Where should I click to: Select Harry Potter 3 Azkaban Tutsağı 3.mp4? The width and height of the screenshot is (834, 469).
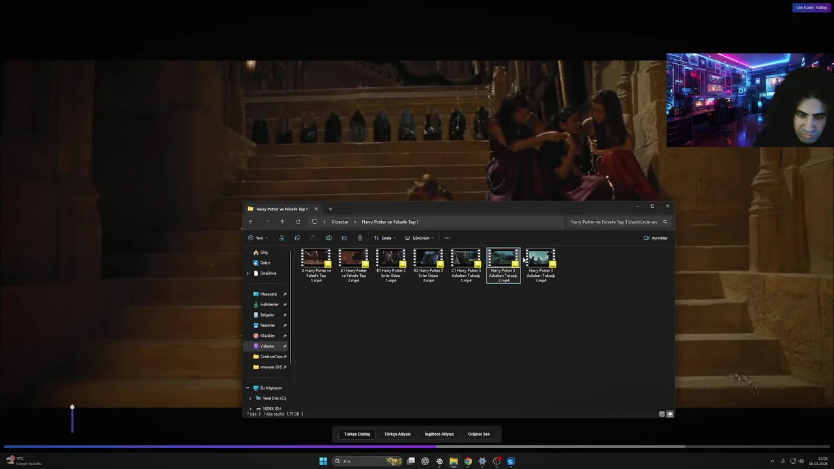pos(541,266)
